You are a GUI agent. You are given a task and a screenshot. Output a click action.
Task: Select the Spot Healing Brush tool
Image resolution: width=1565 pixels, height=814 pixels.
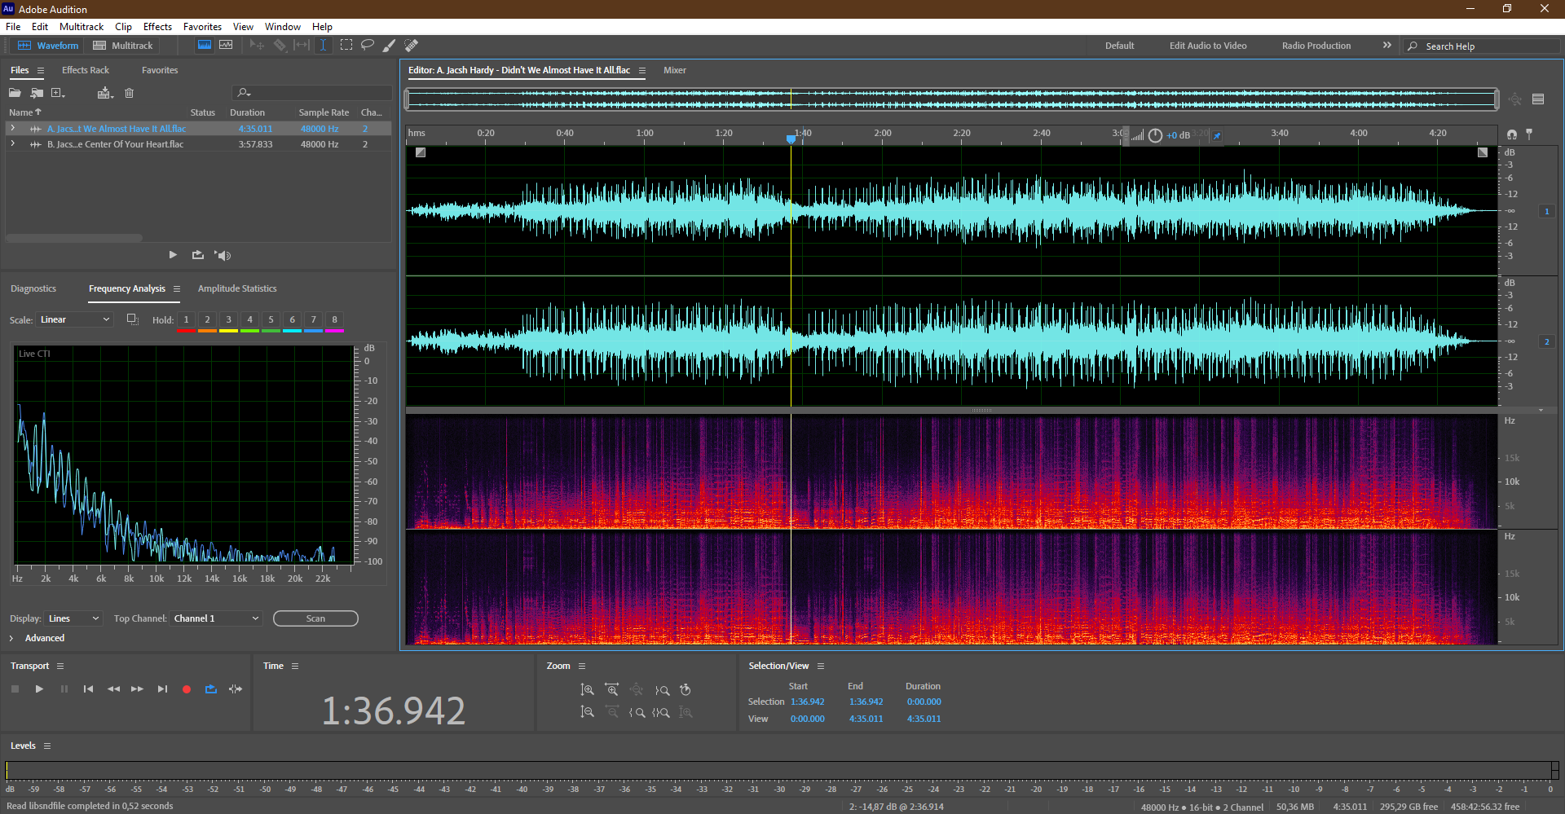coord(412,46)
